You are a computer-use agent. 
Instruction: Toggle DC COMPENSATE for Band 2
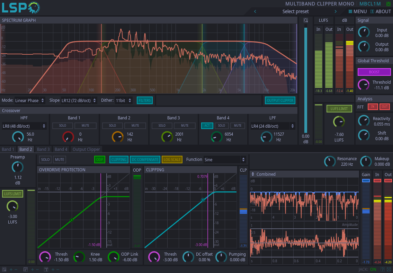click(x=145, y=160)
